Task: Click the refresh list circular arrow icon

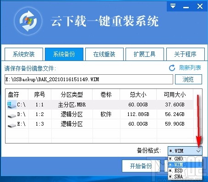Action: [172, 68]
